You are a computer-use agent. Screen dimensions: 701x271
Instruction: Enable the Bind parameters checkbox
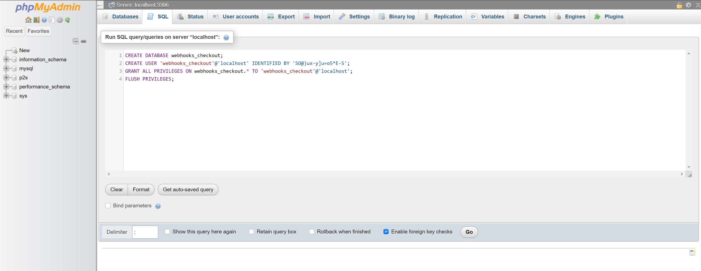point(108,206)
